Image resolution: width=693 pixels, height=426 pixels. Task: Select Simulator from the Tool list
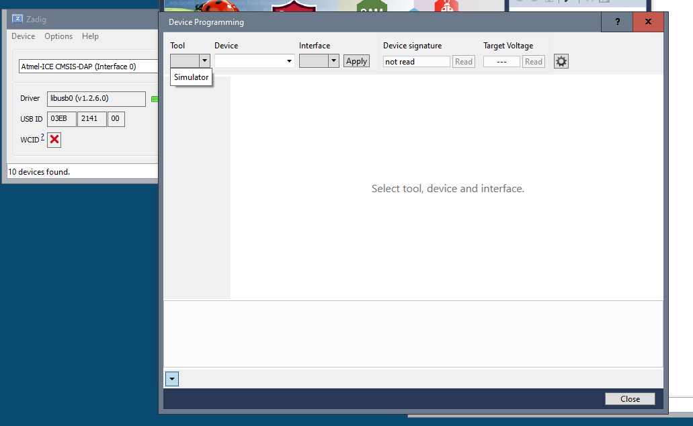pyautogui.click(x=191, y=77)
